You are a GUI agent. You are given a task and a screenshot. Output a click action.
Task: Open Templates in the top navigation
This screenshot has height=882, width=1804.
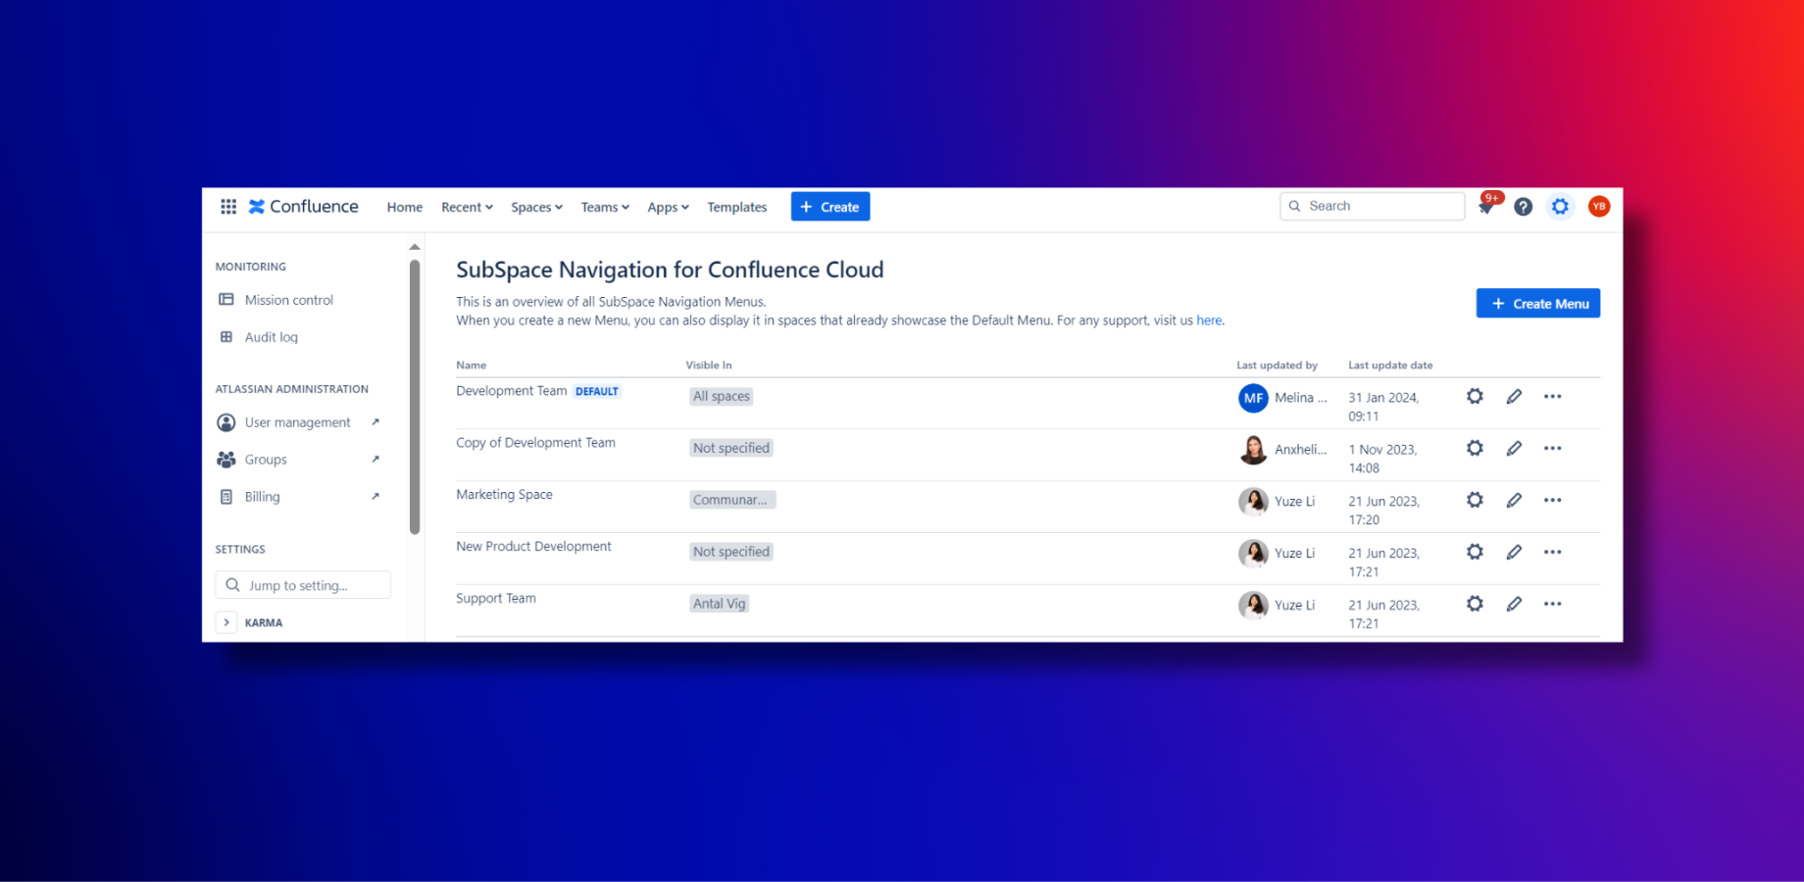737,208
